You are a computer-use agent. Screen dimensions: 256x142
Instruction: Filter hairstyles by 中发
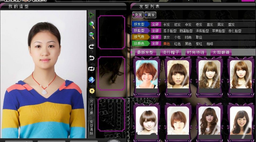pyautogui.click(x=188, y=24)
